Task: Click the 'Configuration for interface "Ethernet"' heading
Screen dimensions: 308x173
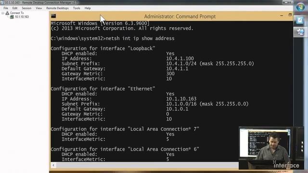Action: click(x=103, y=88)
